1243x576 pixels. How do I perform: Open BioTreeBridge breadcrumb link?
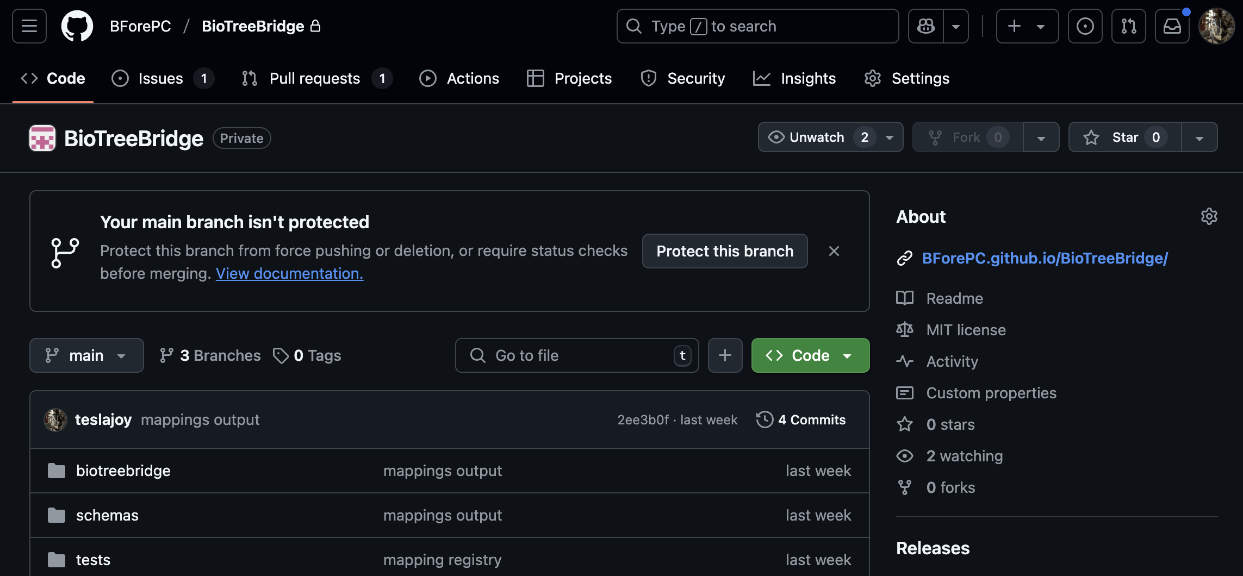click(x=253, y=26)
